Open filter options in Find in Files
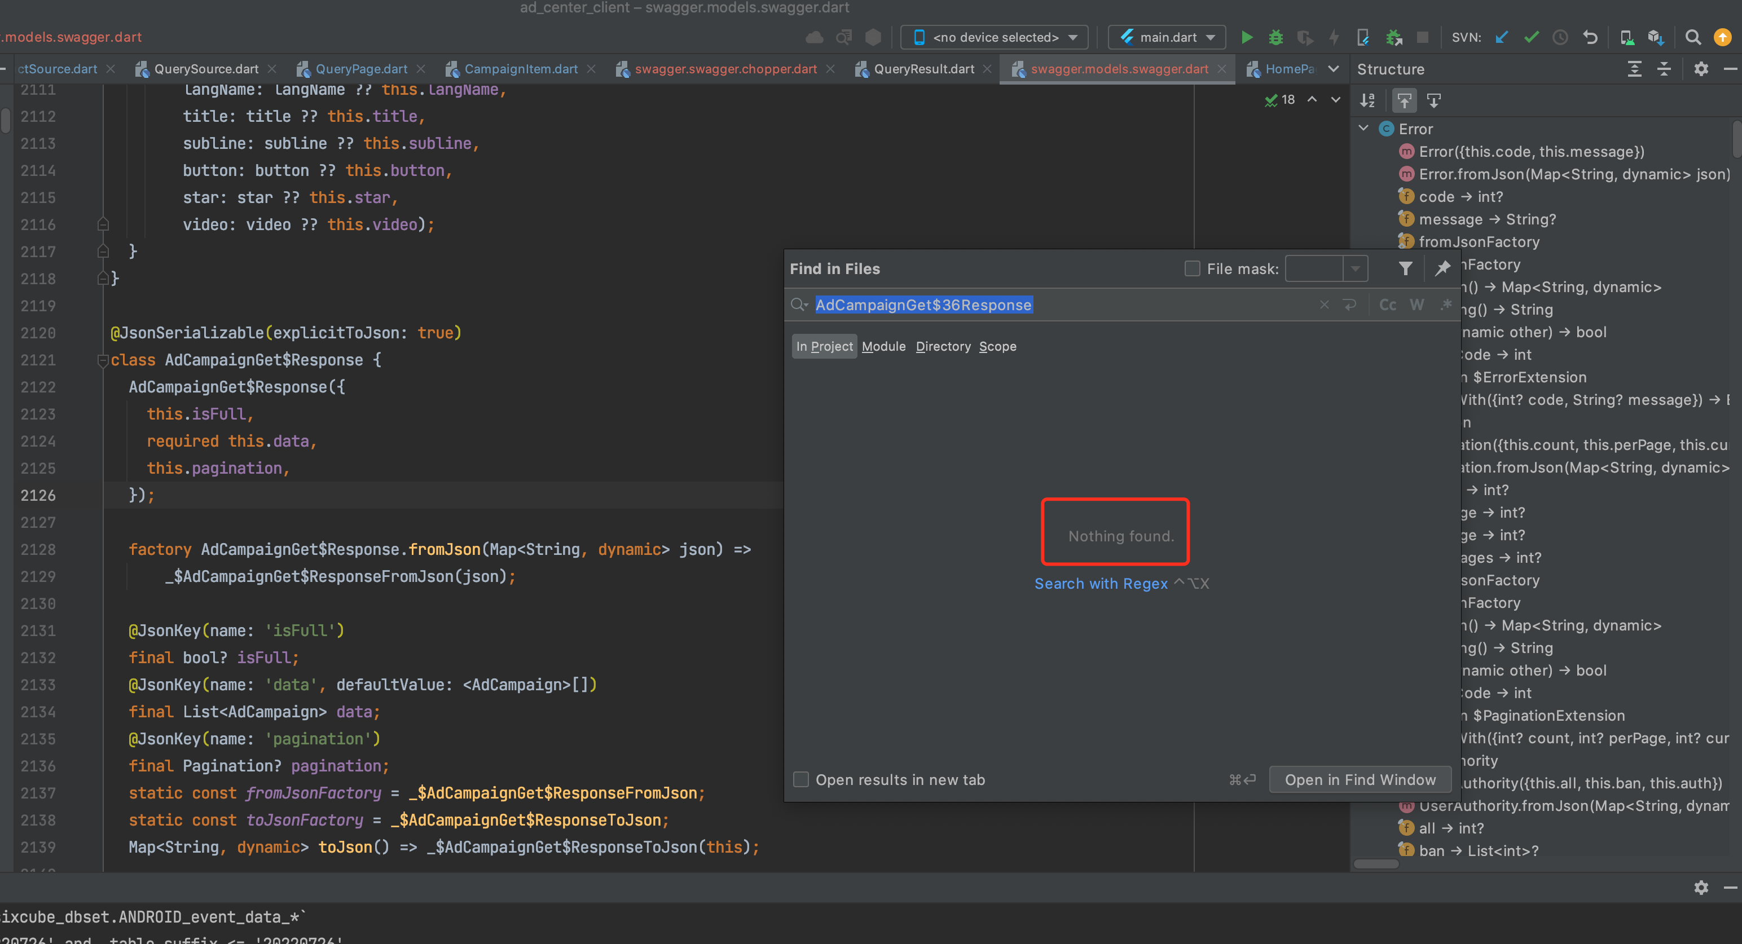 click(x=1406, y=268)
